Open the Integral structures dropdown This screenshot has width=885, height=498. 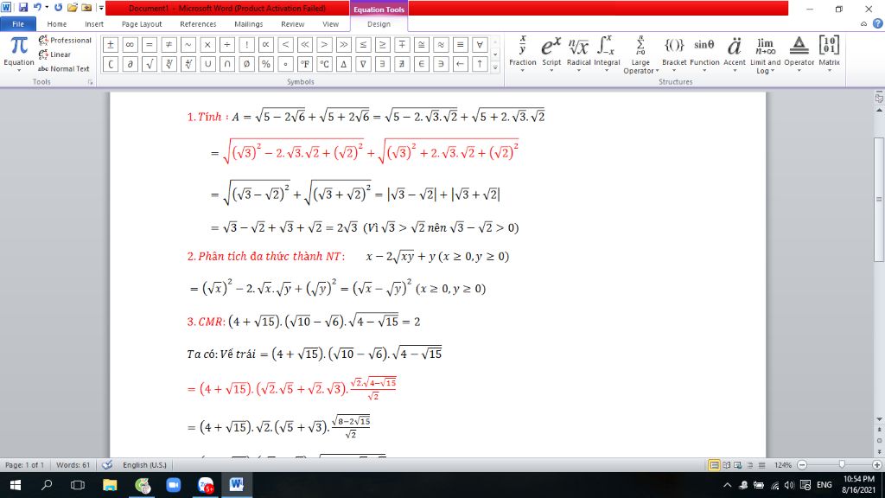click(x=607, y=54)
